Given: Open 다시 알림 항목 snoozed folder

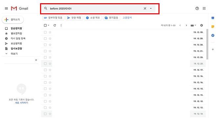Looking at the screenshot, I should [x=18, y=39].
